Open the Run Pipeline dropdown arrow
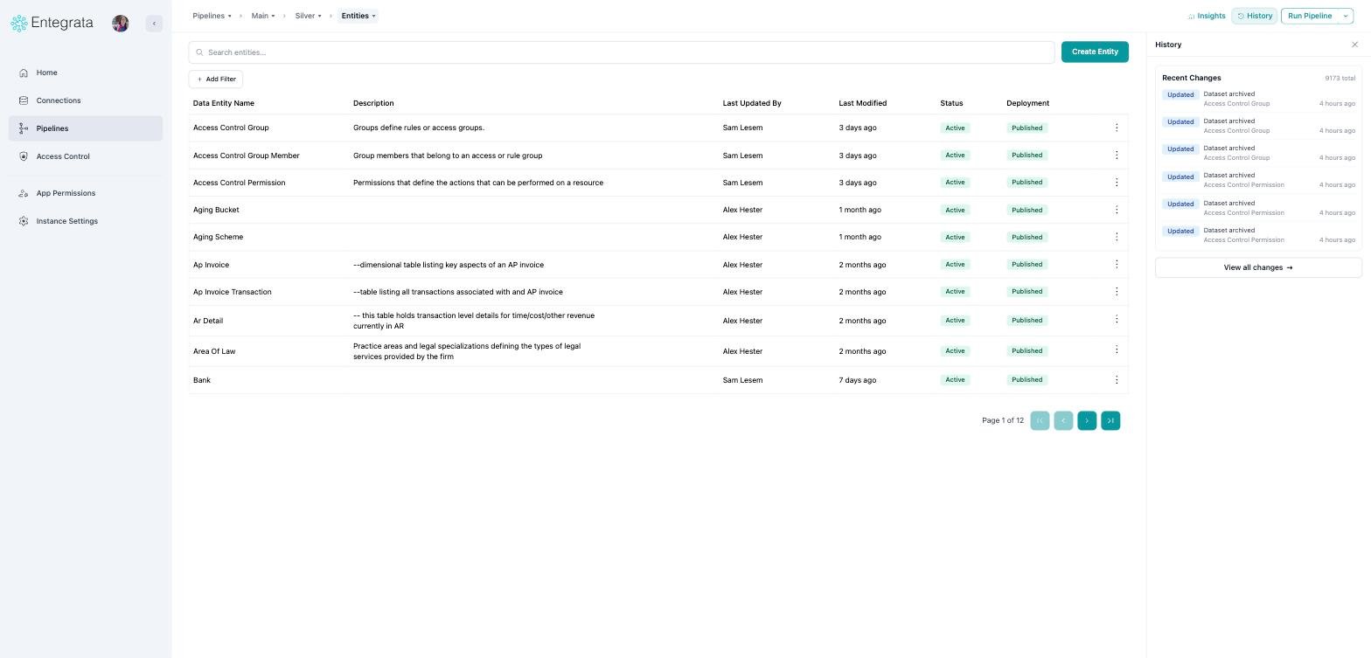This screenshot has width=1371, height=658. [1347, 16]
